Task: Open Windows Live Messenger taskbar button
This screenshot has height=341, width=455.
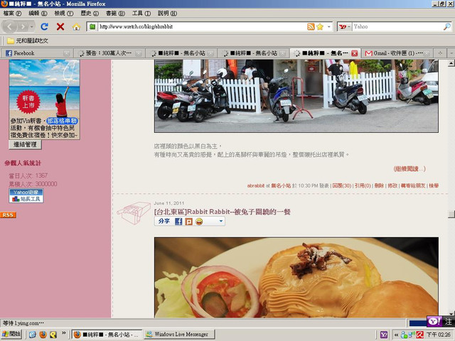Action: tap(180, 335)
